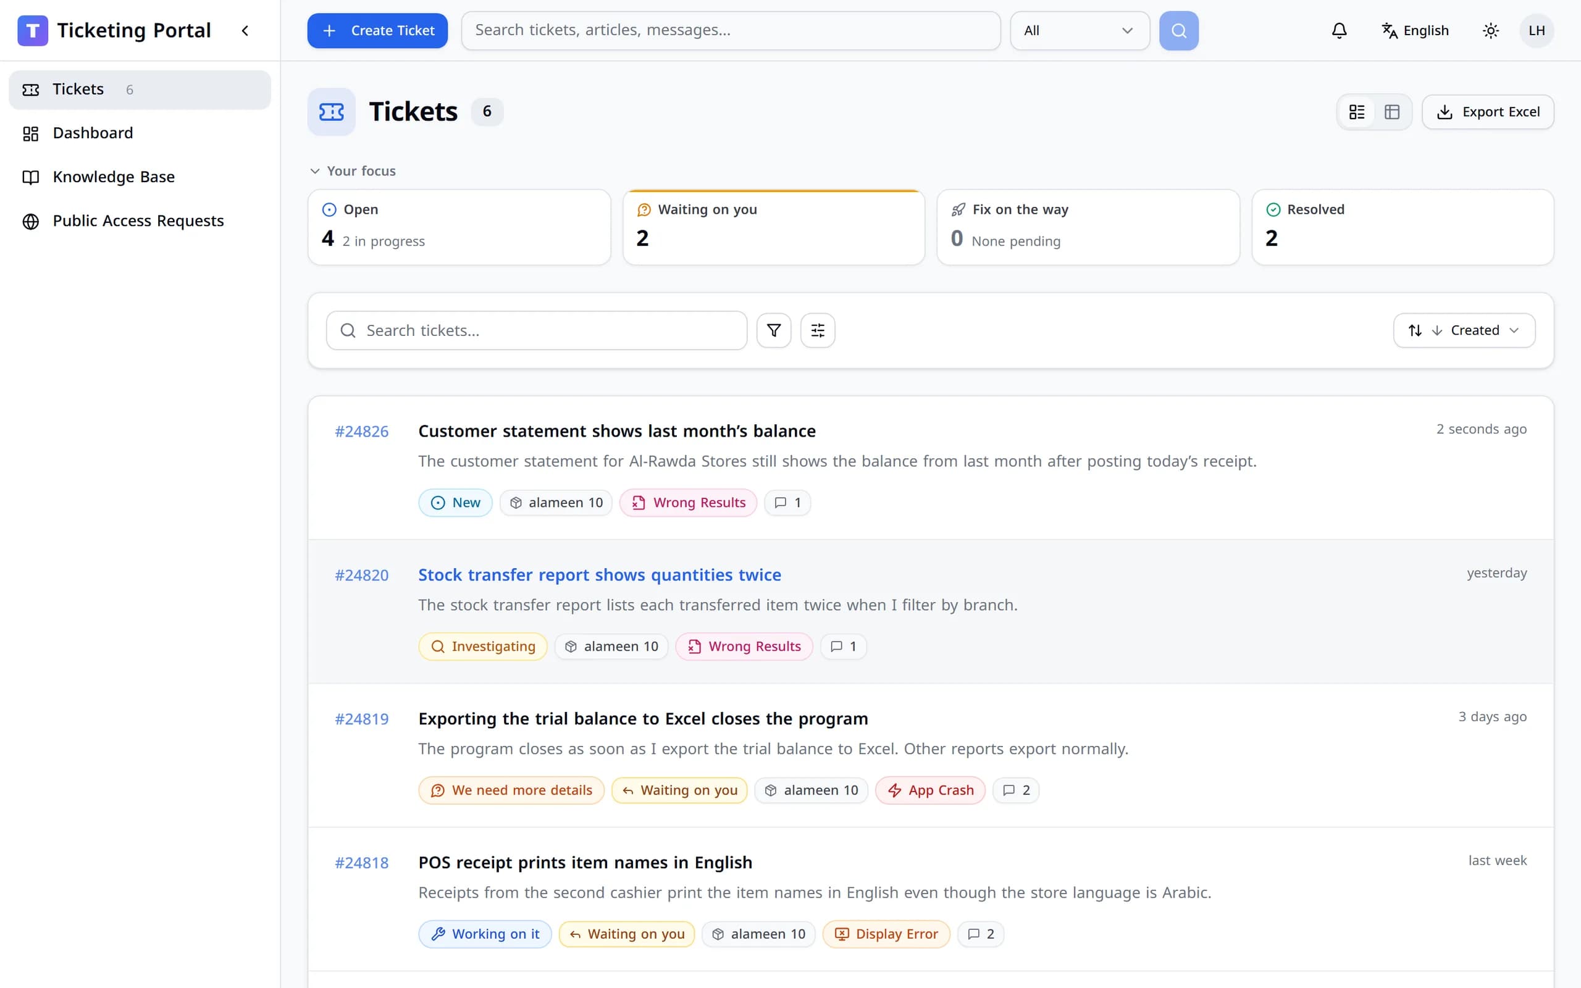The image size is (1581, 988).
Task: Open the Created sort dropdown
Action: (x=1464, y=330)
